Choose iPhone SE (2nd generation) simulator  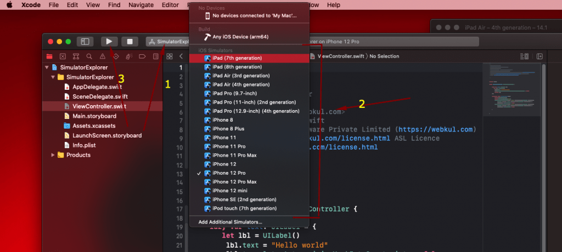(x=249, y=199)
